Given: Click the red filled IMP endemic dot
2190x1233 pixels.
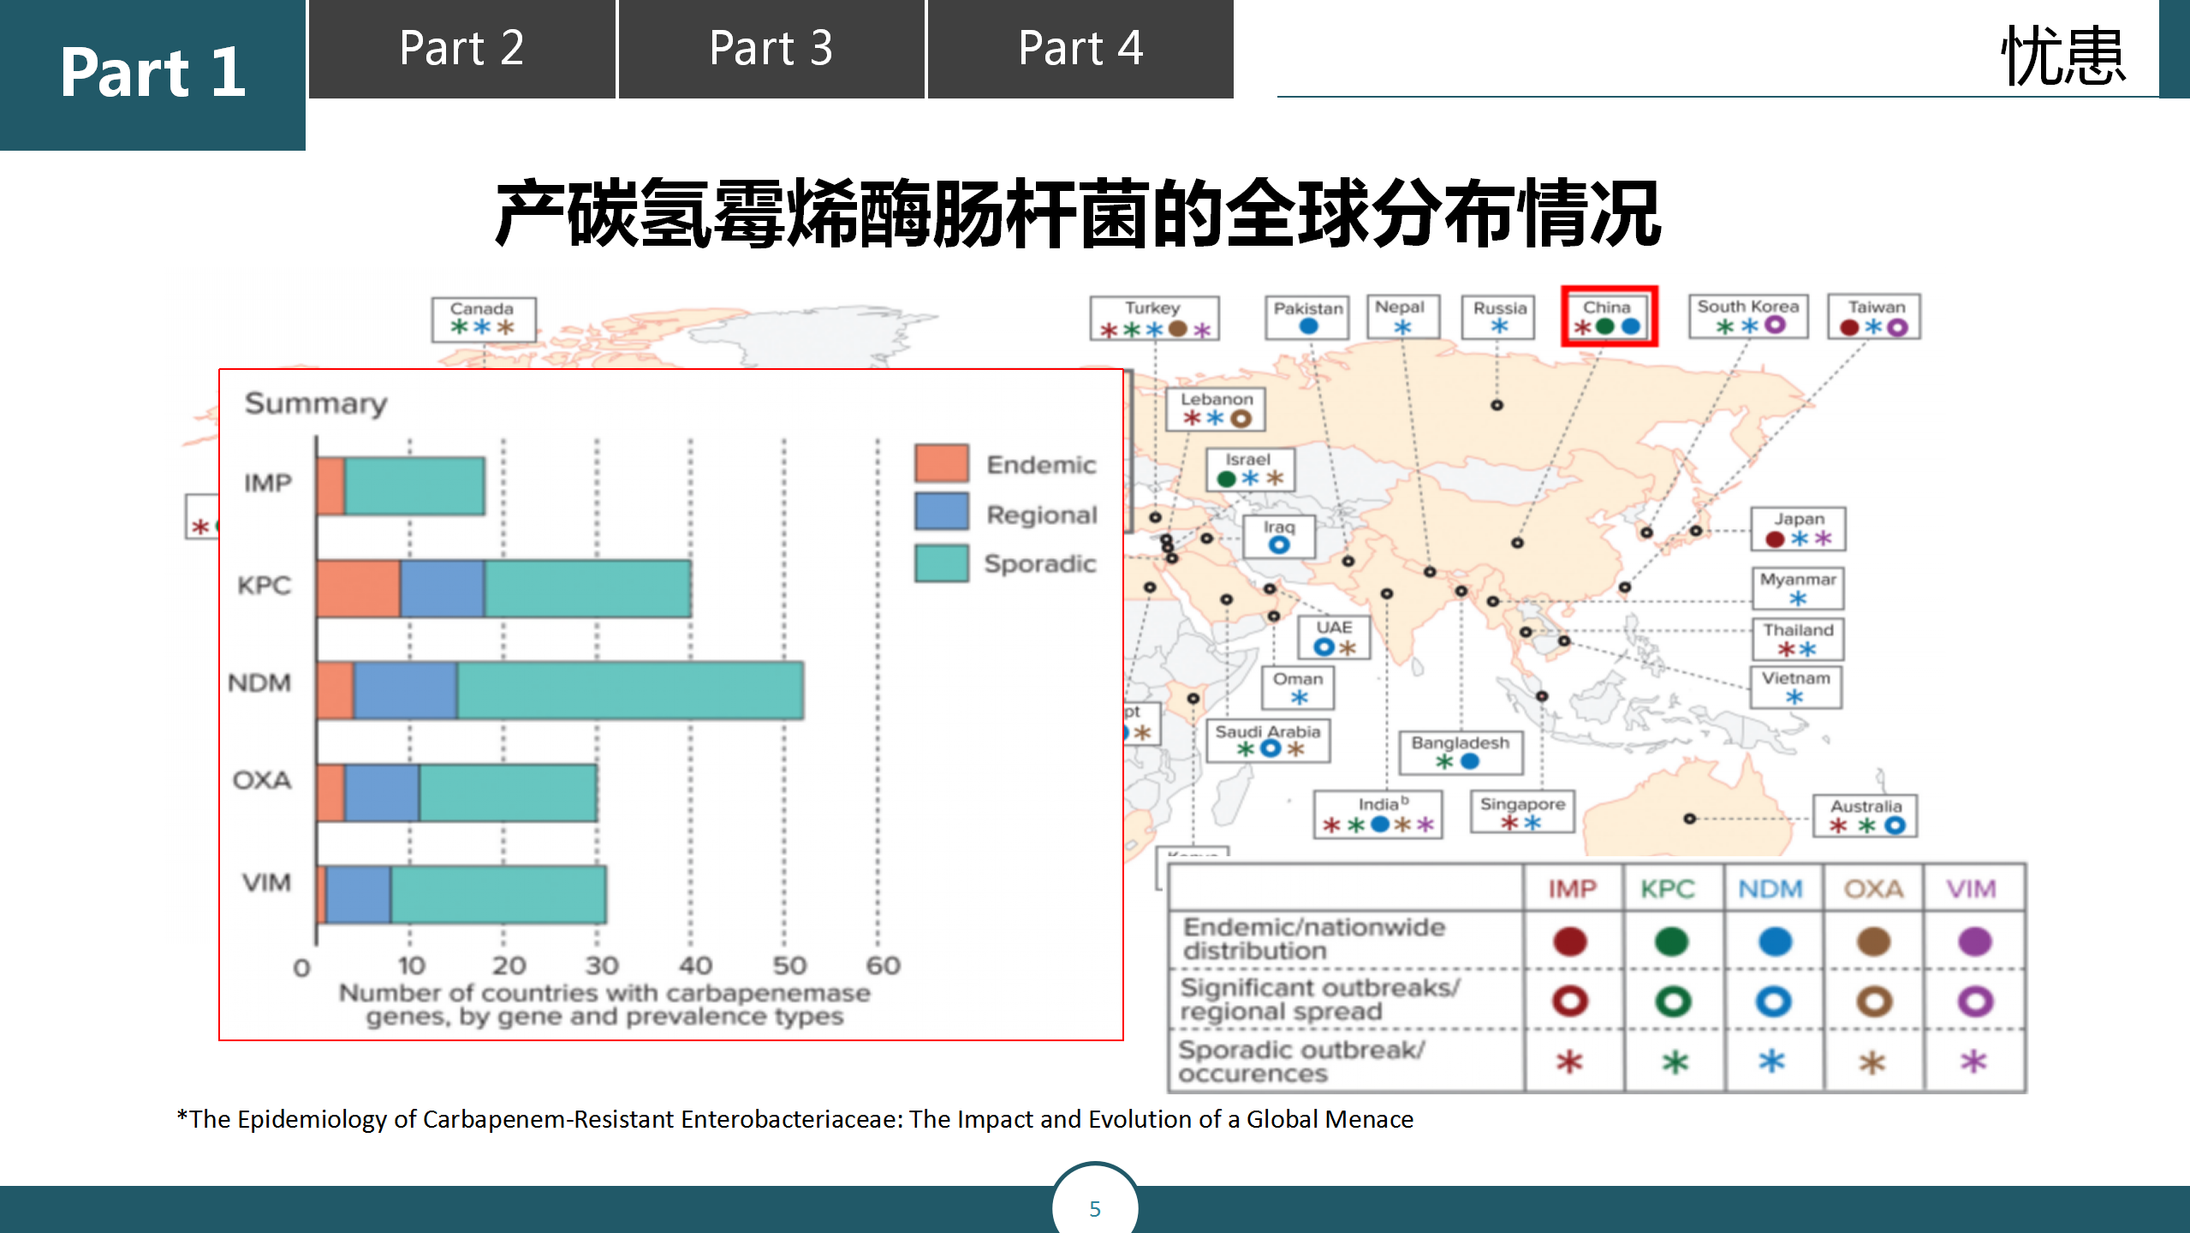Looking at the screenshot, I should click(x=1570, y=942).
